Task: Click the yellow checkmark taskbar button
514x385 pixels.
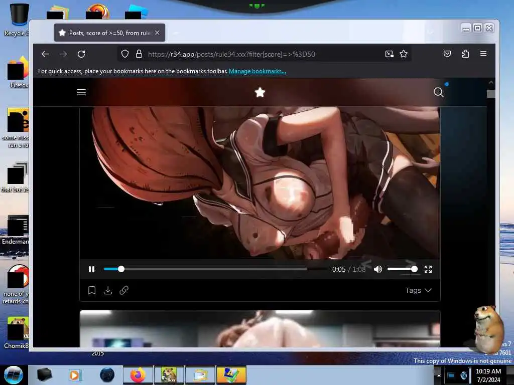Action: click(x=231, y=375)
